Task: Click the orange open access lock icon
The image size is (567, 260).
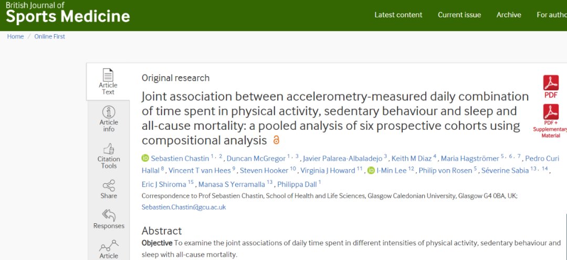Action: [x=276, y=141]
